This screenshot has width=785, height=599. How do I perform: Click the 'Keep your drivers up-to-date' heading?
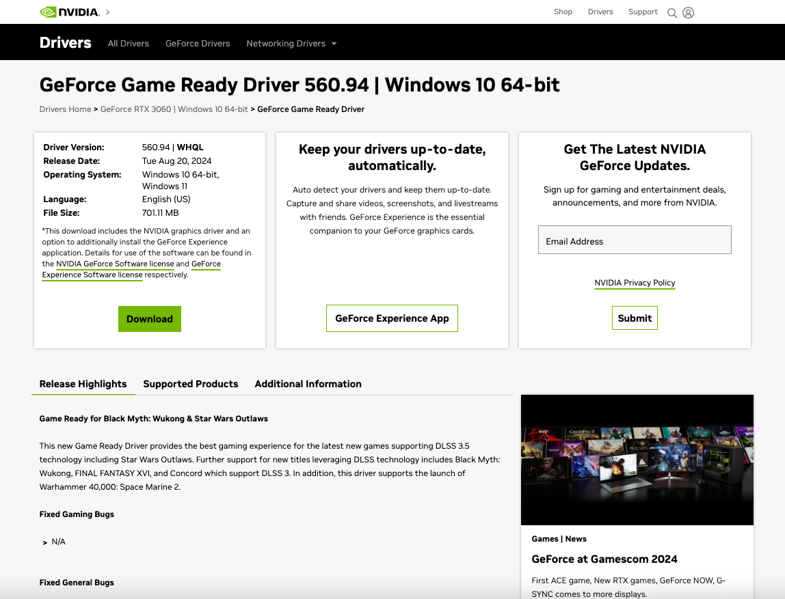click(392, 158)
